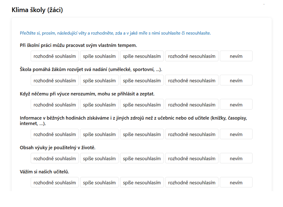
Task: Select 'spíše souhlasím' for 'Vážím si našich učitelů'
Action: coord(99,182)
